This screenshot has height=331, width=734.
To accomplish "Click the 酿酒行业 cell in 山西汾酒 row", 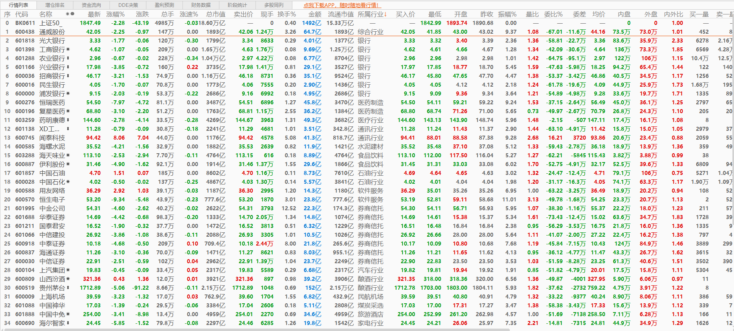I will click(371, 279).
